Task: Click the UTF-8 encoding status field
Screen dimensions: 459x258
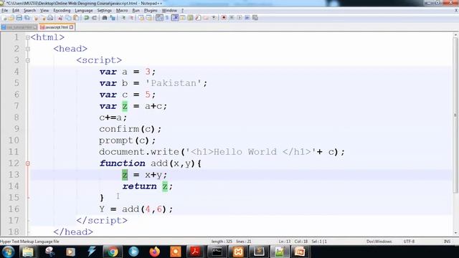Action: pyautogui.click(x=409, y=242)
